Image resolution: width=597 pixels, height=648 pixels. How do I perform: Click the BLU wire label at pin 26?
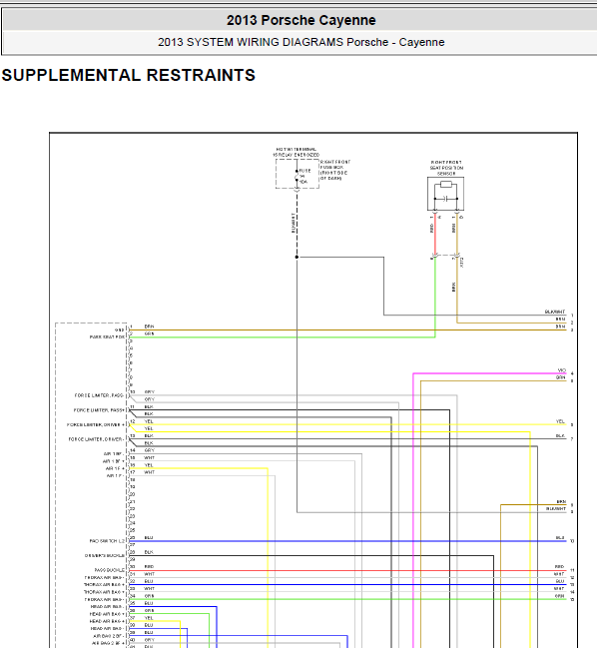click(x=149, y=537)
